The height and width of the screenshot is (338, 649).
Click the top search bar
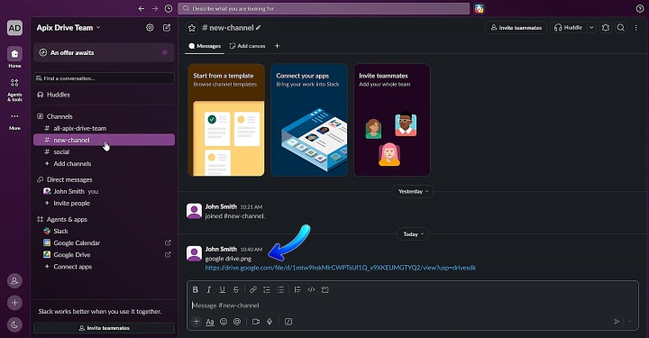(324, 8)
